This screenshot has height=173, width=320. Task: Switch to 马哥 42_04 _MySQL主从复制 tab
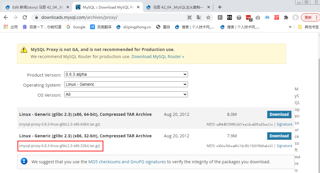tap(178, 7)
